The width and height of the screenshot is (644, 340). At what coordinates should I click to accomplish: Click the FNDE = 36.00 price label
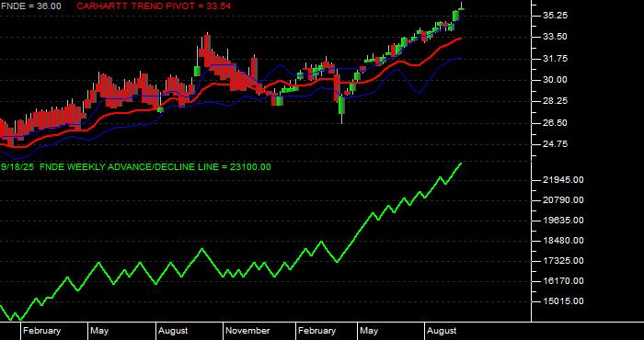[x=30, y=6]
